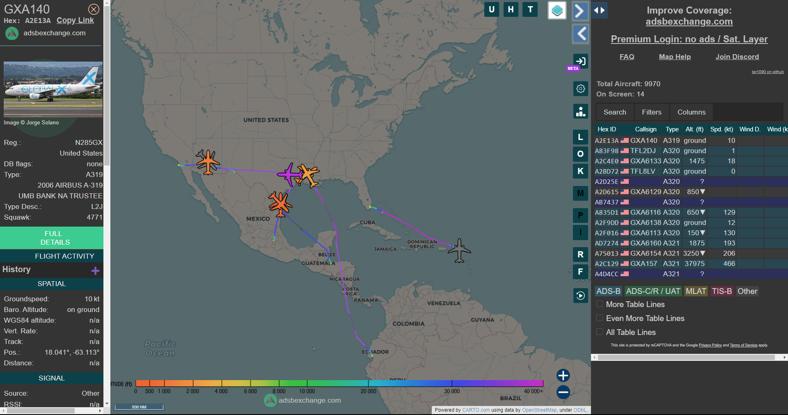This screenshot has width=788, height=415.
Task: Click the U map toggle button
Action: point(491,9)
